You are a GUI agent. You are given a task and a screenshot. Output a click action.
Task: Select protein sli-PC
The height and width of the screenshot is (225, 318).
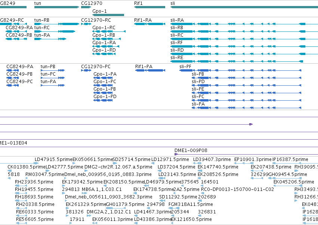(x=246, y=100)
